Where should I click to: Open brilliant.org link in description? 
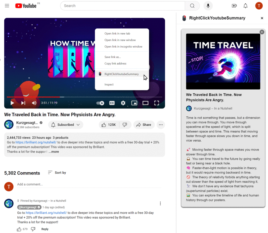point(36,142)
